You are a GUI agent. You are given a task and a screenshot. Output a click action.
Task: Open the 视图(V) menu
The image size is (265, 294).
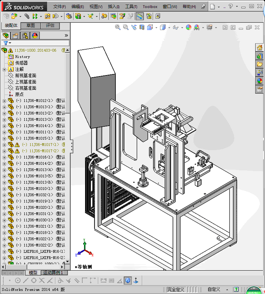[96, 7]
